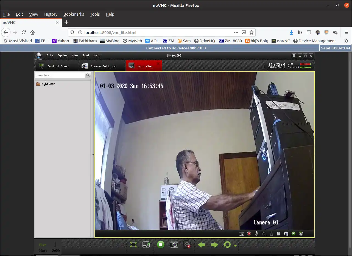The width and height of the screenshot is (352, 256).
Task: Click the Send CtrlAltDel button
Action: (x=336, y=48)
